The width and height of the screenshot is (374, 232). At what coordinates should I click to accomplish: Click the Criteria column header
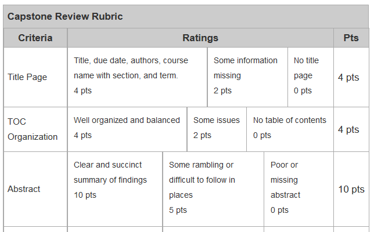[35, 38]
